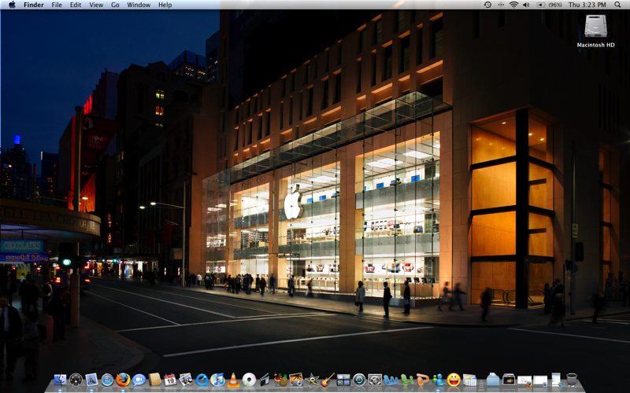The width and height of the screenshot is (630, 393).
Task: Open the Wi-Fi status menu
Action: coord(514,5)
